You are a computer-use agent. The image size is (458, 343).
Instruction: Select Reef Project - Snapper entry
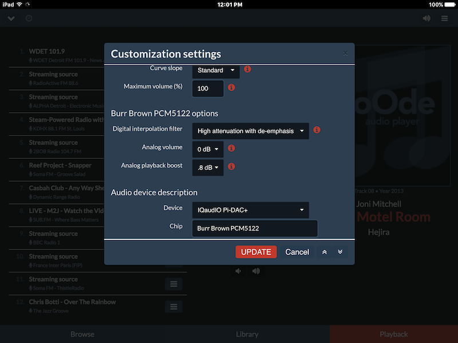click(x=57, y=169)
